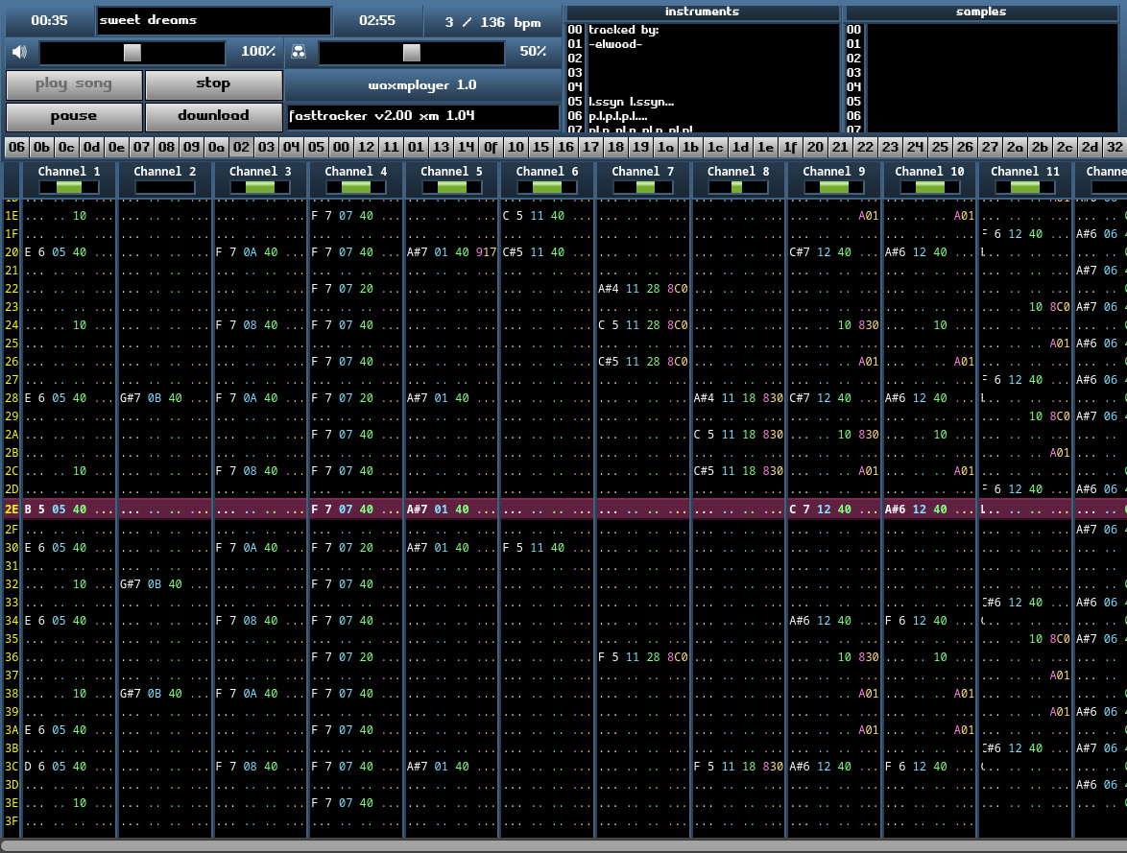Jump to pattern 06 in order list
This screenshot has width=1127, height=853.
(16, 148)
